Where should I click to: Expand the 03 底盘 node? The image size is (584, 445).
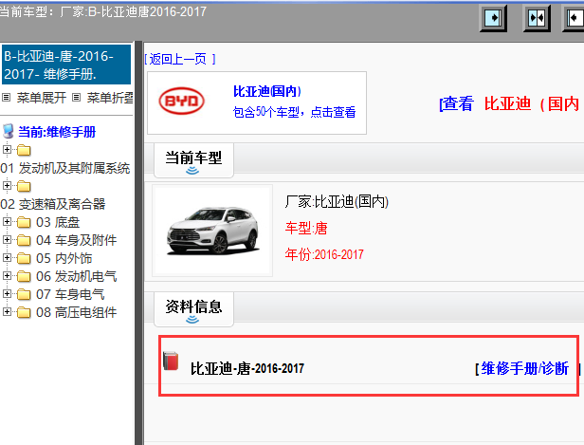click(7, 222)
